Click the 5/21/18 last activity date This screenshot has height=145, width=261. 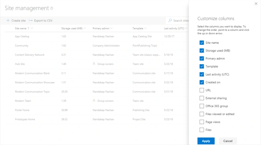tap(169, 92)
